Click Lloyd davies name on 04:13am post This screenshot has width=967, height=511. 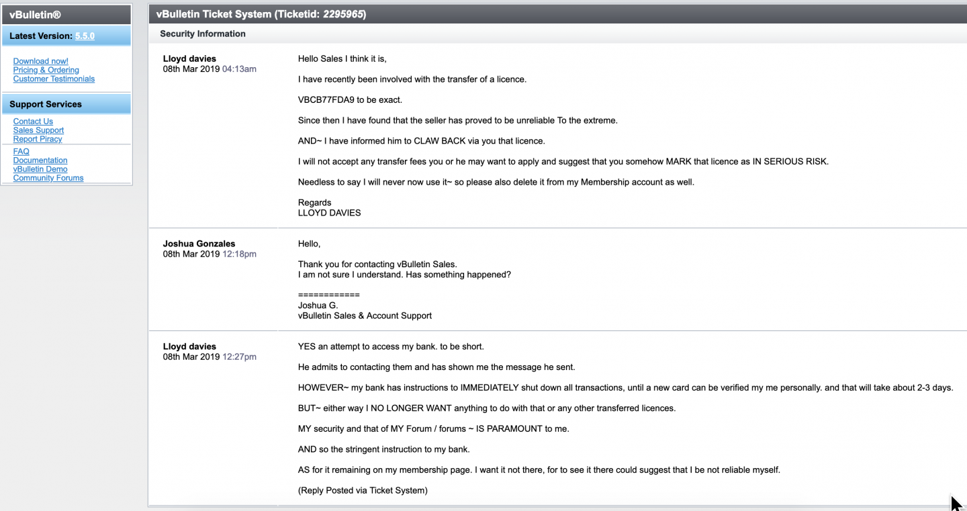coord(189,58)
